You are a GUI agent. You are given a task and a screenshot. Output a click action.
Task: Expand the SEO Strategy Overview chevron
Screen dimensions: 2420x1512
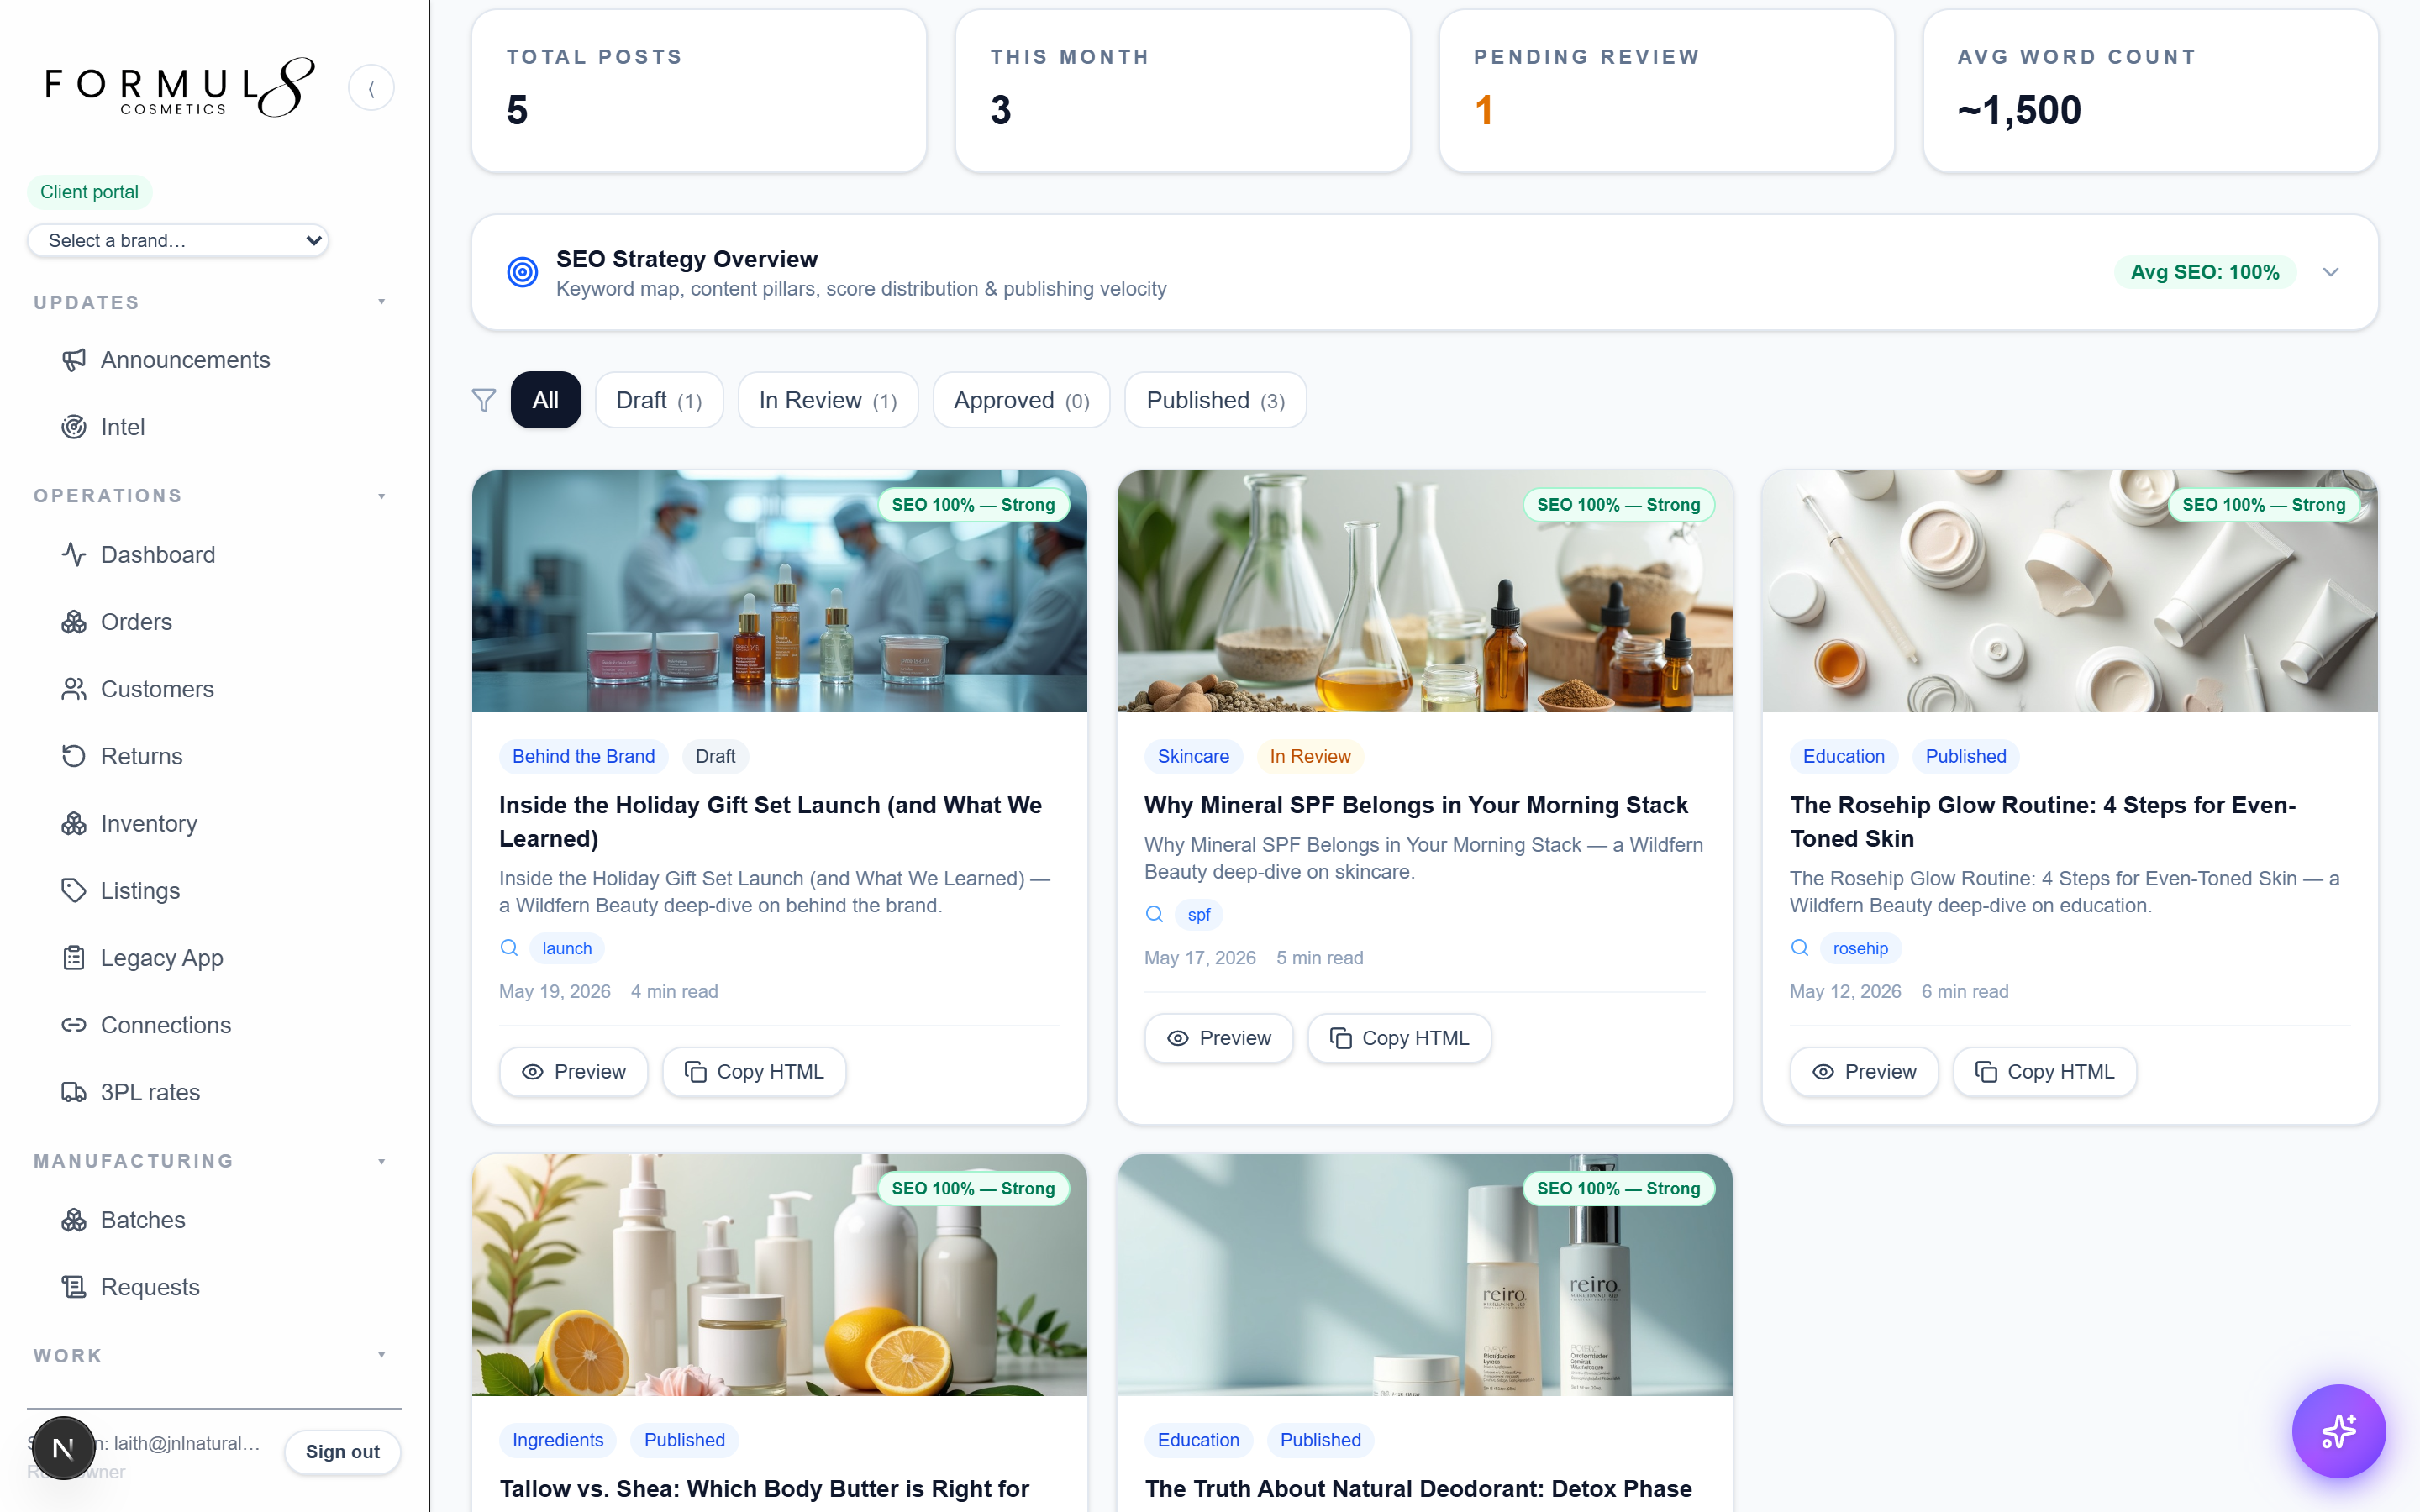2330,272
